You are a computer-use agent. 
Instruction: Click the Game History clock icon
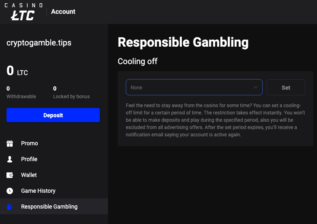pos(10,191)
